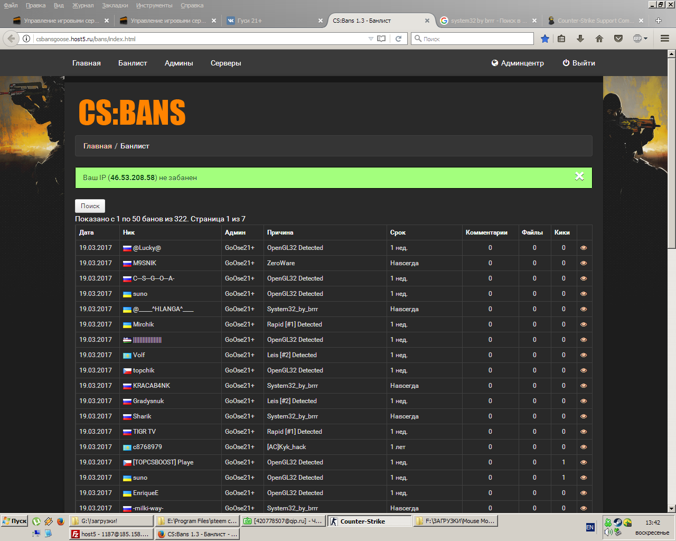Click the scrollbar down arrow

coord(672,508)
